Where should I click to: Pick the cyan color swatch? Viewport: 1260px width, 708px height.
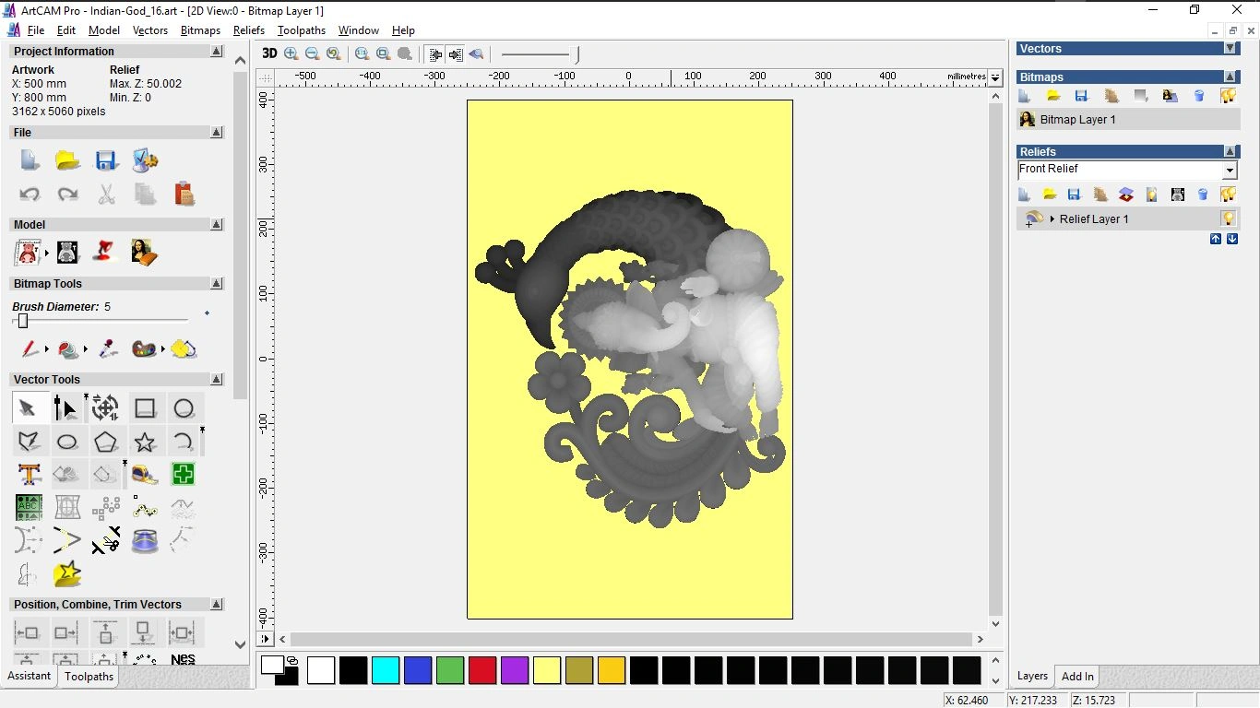(x=386, y=670)
